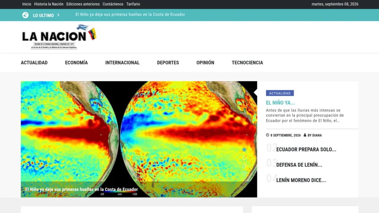Open the ticker headline about El Niño

coord(130,15)
